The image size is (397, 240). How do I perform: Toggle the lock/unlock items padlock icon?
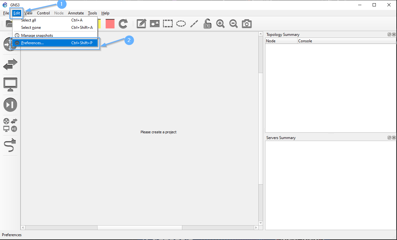click(207, 24)
